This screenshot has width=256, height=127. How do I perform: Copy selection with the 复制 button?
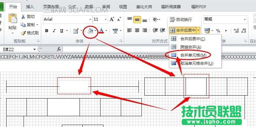(28, 25)
